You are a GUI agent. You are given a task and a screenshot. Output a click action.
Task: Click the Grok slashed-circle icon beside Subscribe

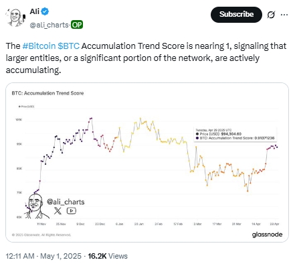click(271, 15)
